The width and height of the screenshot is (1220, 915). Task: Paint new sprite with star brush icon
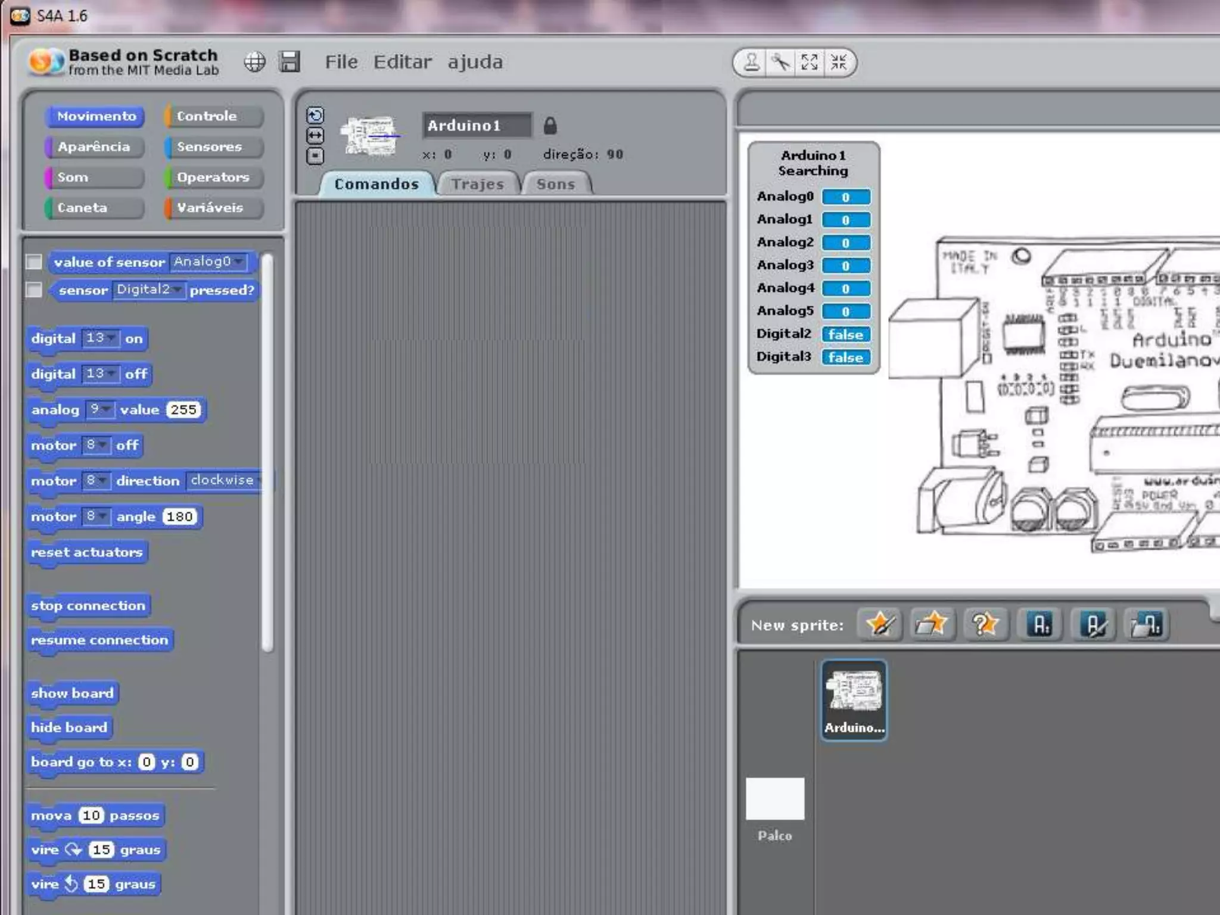tap(880, 624)
